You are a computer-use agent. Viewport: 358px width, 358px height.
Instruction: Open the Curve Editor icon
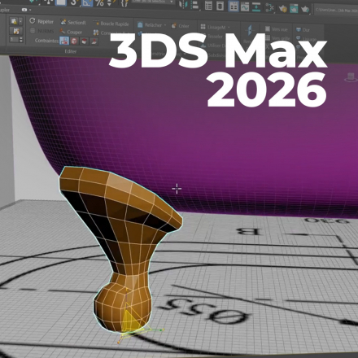click(x=245, y=7)
